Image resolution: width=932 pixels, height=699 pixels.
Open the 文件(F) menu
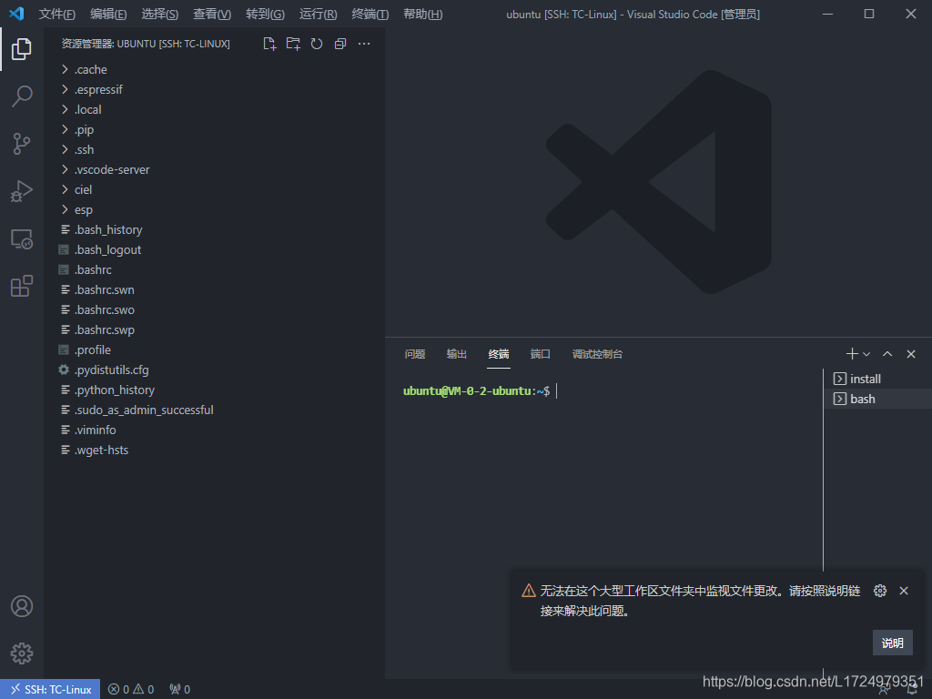point(57,15)
